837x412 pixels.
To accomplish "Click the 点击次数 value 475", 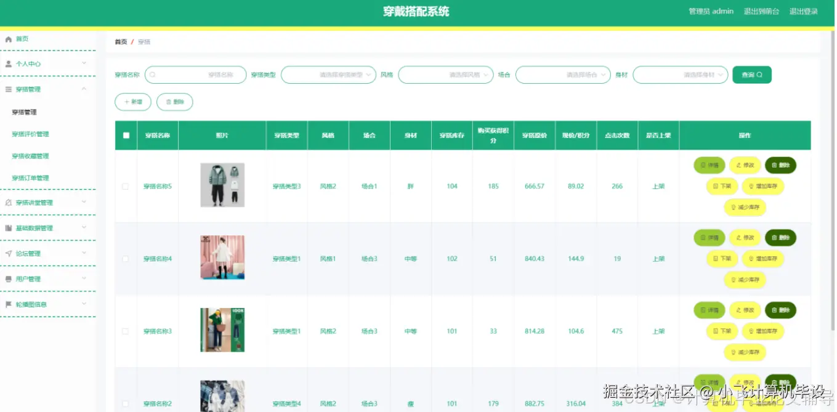I will [x=617, y=331].
